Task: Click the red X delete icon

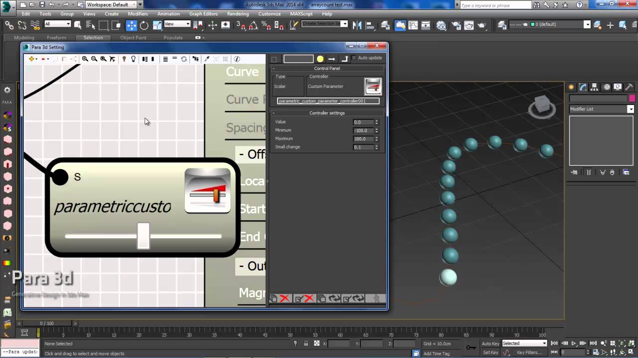Action: pyautogui.click(x=285, y=298)
